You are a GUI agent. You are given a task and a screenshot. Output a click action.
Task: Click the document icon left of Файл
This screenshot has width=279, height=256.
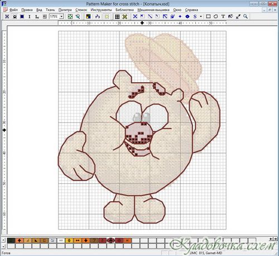(6, 10)
